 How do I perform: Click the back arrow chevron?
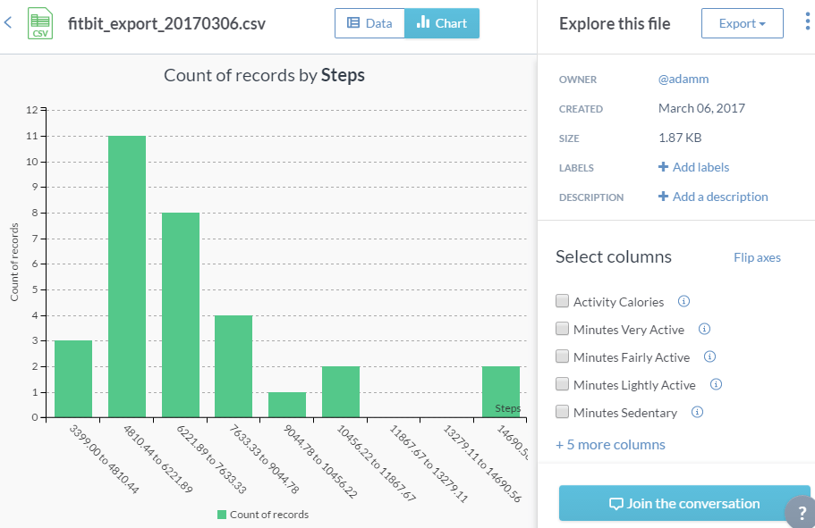[x=8, y=22]
